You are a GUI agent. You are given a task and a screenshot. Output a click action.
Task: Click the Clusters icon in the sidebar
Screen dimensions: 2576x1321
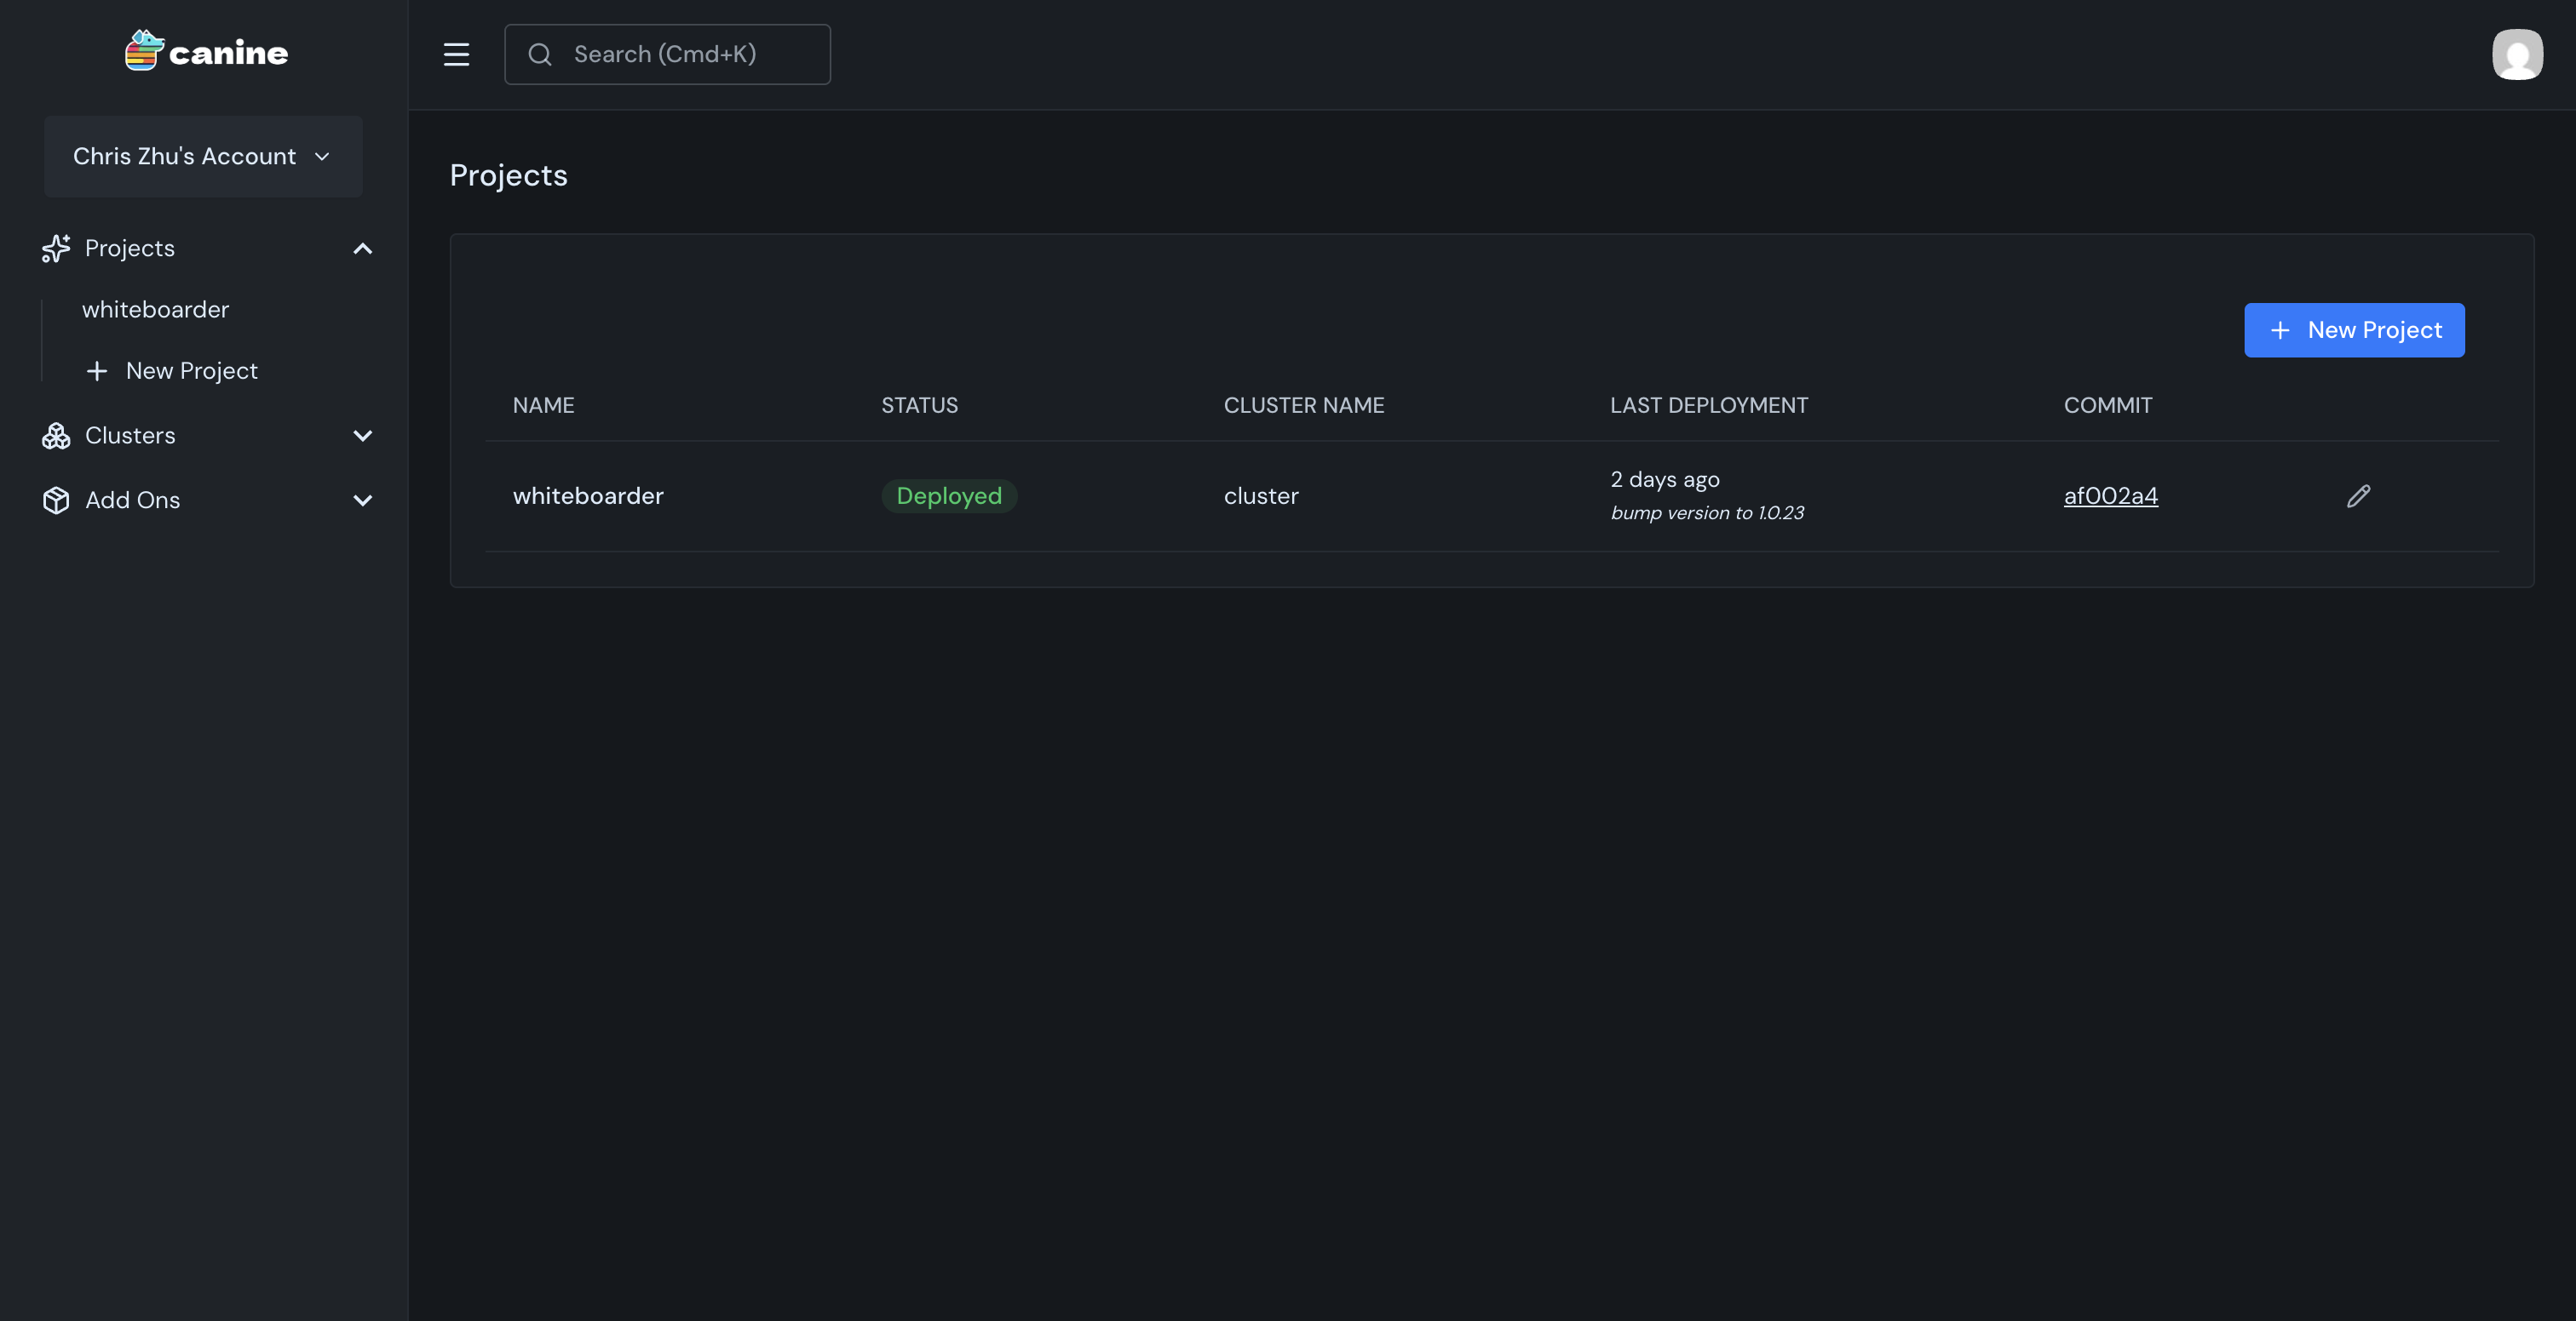[x=55, y=436]
